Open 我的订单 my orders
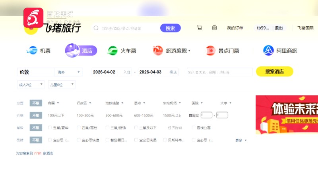The height and width of the screenshot is (176, 318). [x=235, y=28]
